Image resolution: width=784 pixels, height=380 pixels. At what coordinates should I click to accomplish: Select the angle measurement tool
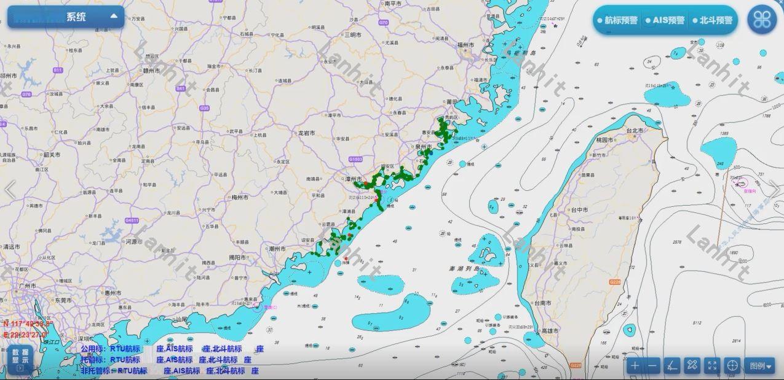672,366
